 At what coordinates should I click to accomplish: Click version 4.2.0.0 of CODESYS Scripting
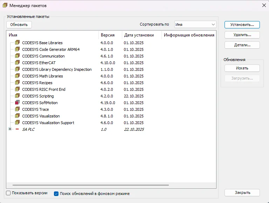[107, 96]
